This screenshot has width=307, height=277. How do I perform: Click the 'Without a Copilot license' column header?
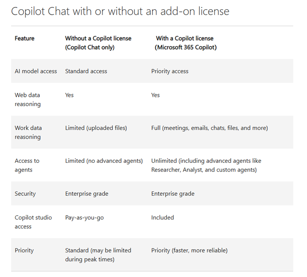[x=98, y=43]
